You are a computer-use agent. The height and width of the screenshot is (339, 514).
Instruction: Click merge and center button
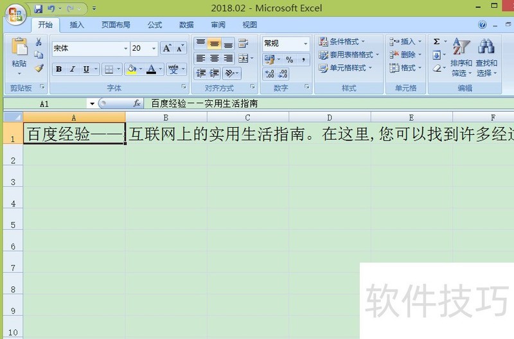(x=244, y=58)
